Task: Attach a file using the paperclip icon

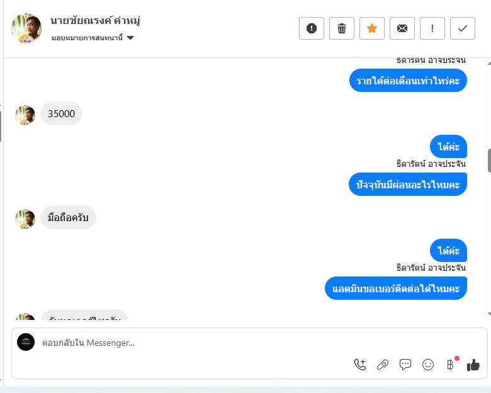Action: click(x=382, y=365)
